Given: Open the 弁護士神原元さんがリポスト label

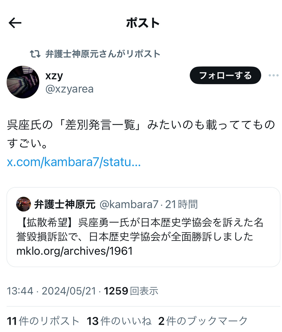Looking at the screenshot, I should [103, 54].
